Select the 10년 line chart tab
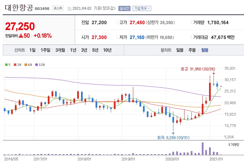Viewport: 244px width, 168px height. point(107,50)
